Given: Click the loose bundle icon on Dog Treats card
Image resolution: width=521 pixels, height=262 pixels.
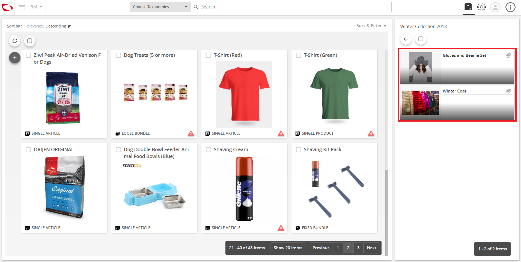Looking at the screenshot, I should [118, 134].
